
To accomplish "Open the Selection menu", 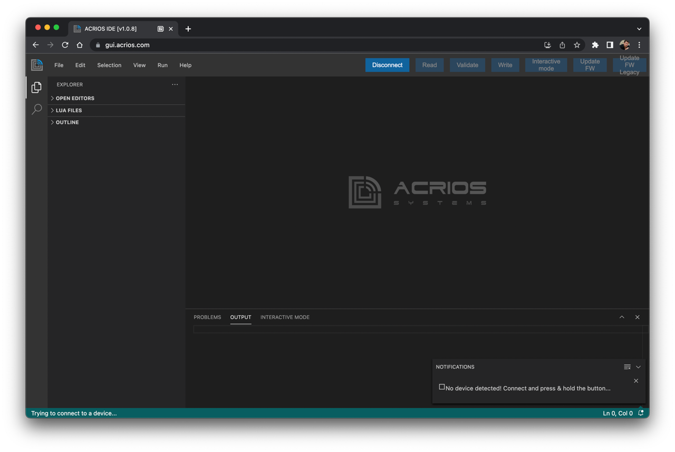I will pyautogui.click(x=109, y=65).
